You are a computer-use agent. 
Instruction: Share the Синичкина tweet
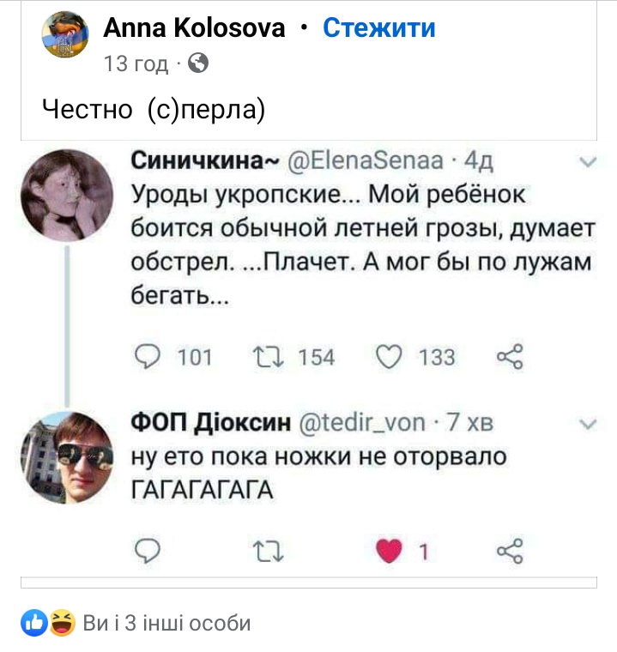pos(510,356)
